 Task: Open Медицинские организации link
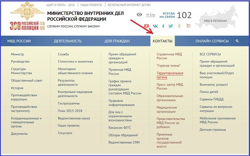pyautogui.click(x=167, y=110)
